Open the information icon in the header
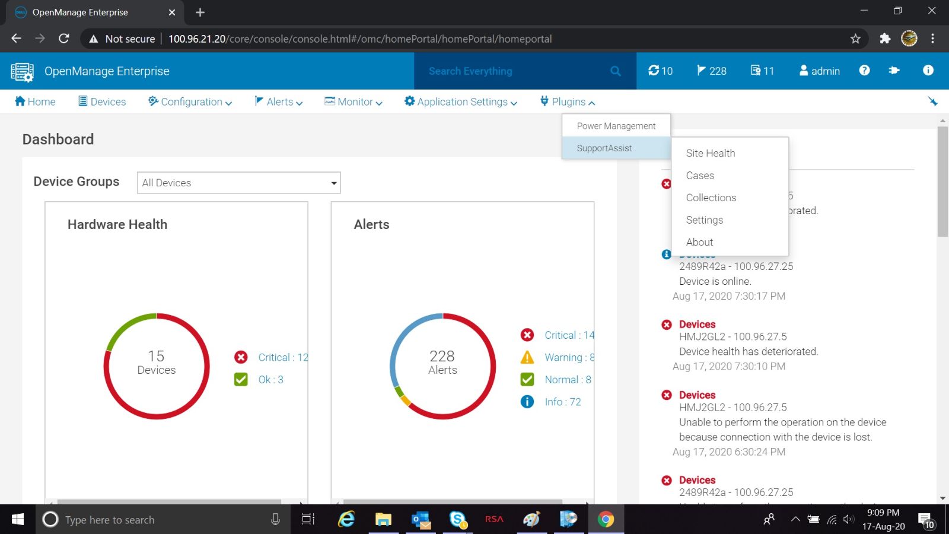Image resolution: width=949 pixels, height=534 pixels. click(927, 71)
